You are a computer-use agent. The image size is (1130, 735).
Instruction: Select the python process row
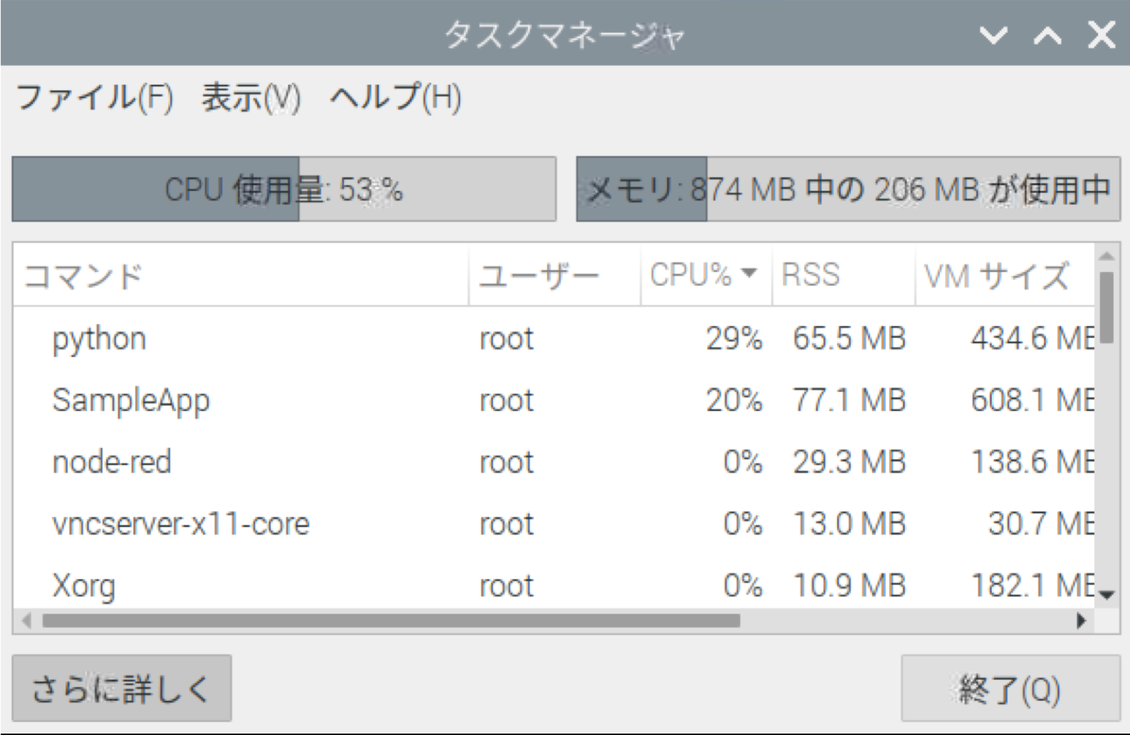274,338
